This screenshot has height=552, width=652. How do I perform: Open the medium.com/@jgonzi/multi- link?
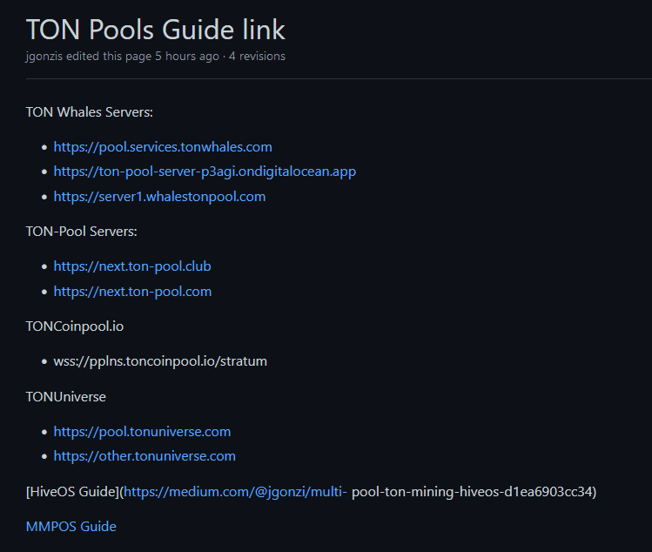click(x=235, y=492)
